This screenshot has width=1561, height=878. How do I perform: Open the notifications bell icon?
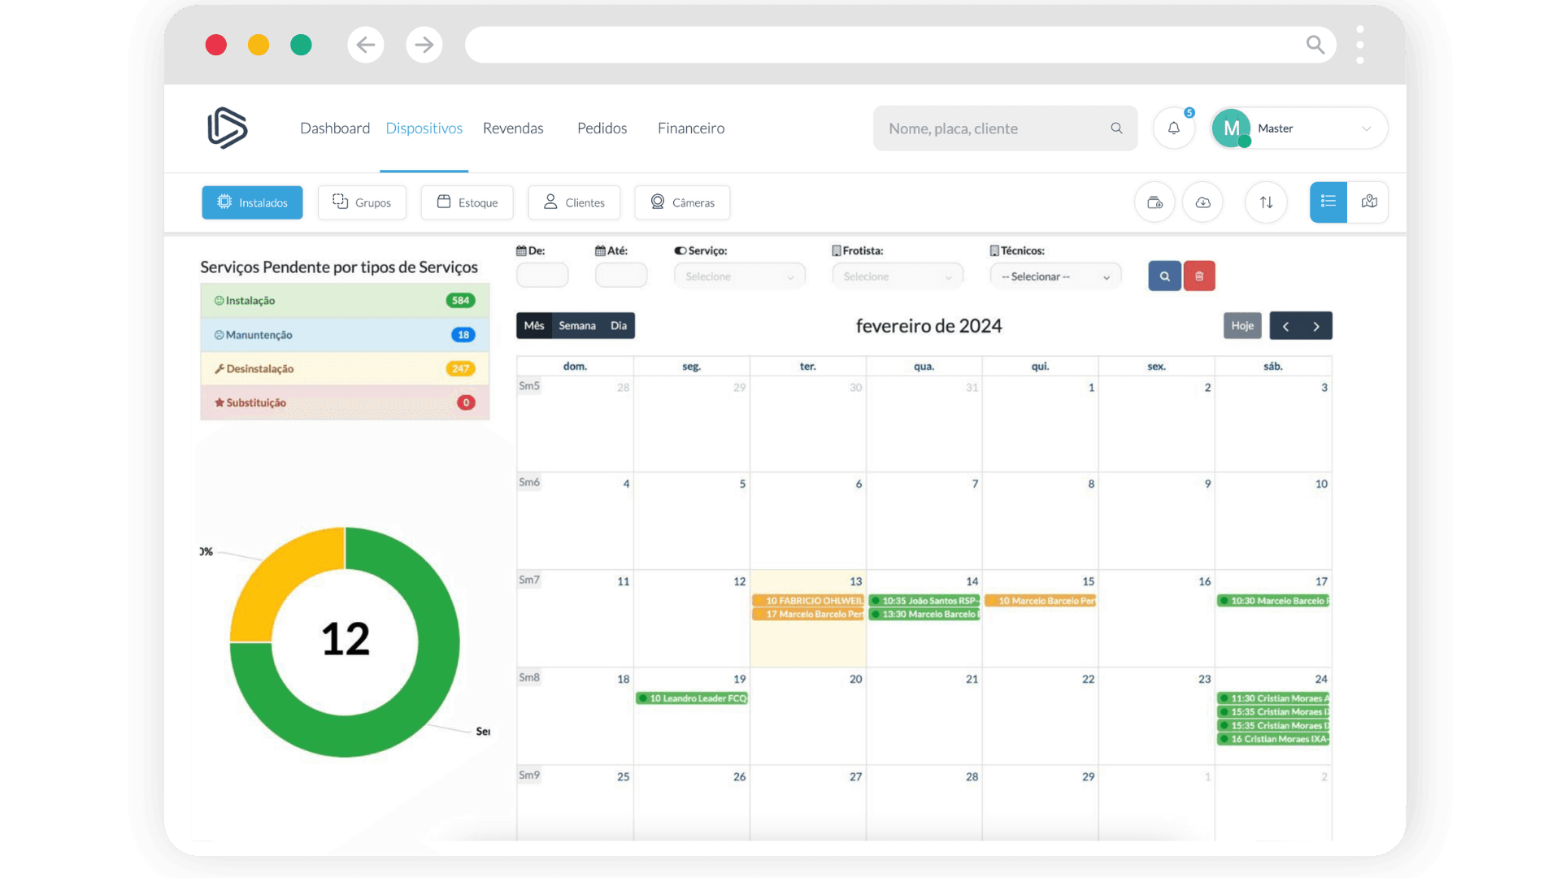pos(1173,128)
